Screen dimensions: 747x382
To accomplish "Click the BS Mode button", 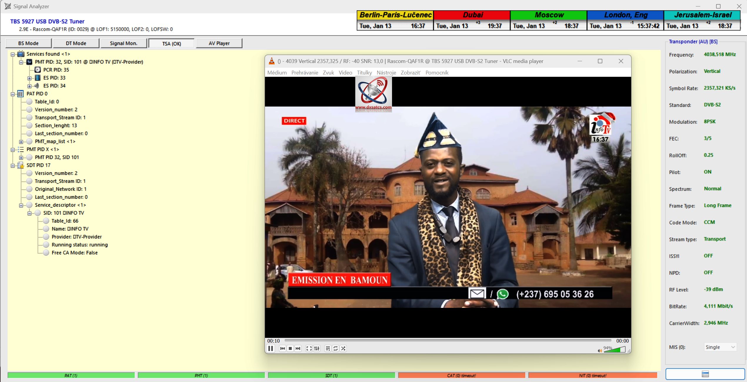I will click(28, 43).
